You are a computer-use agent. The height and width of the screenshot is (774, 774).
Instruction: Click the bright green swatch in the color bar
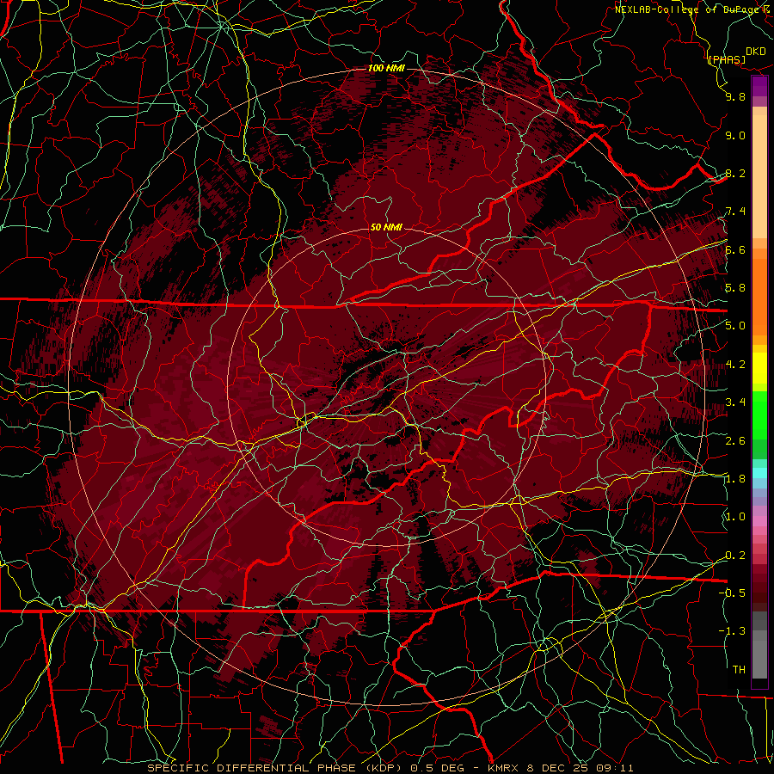[759, 415]
